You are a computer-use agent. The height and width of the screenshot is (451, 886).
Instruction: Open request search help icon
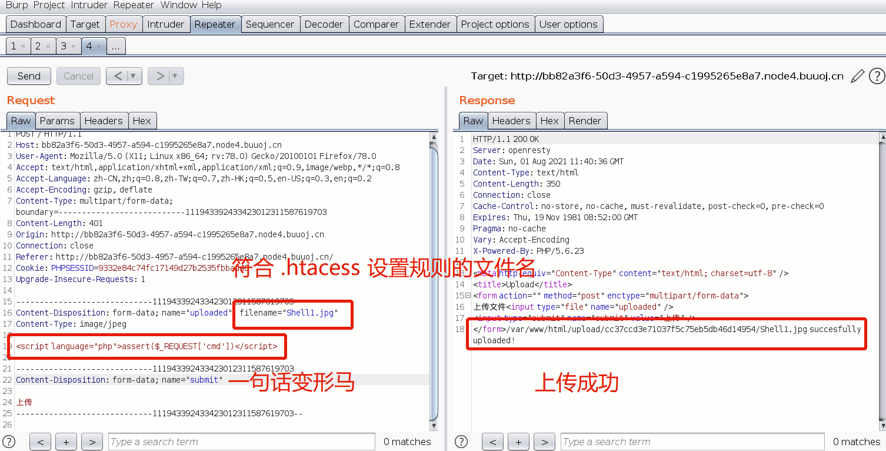pyautogui.click(x=9, y=442)
